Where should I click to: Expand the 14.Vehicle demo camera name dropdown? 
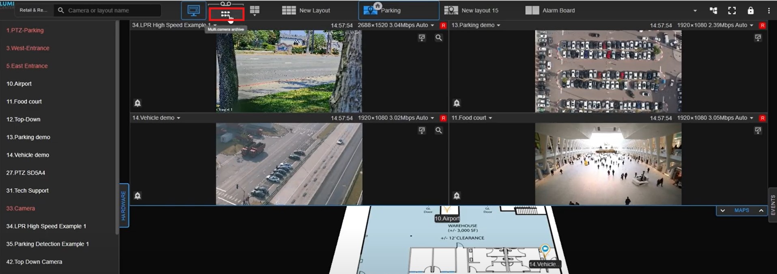(178, 118)
